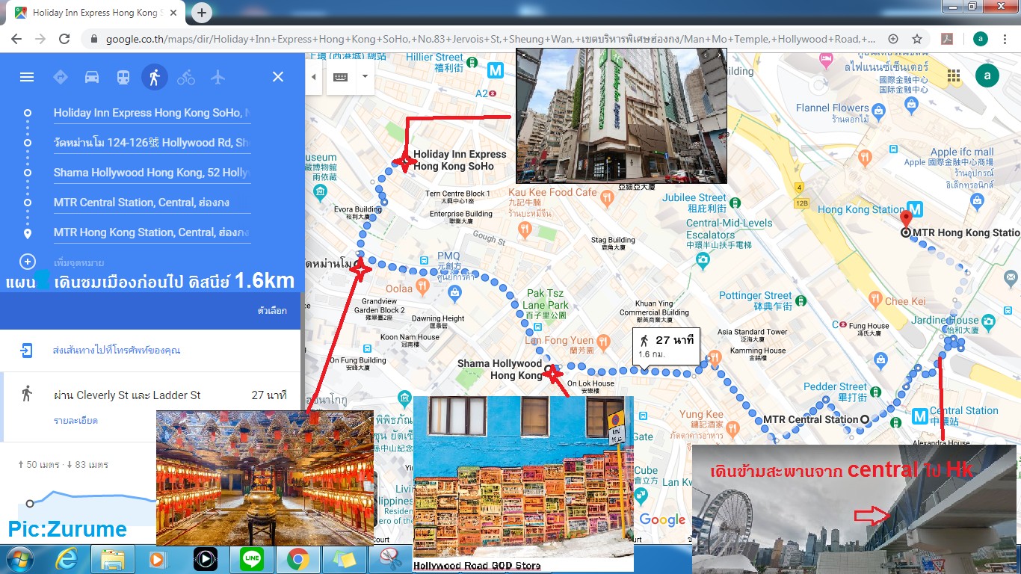Open a new Chrome tab

(x=202, y=13)
